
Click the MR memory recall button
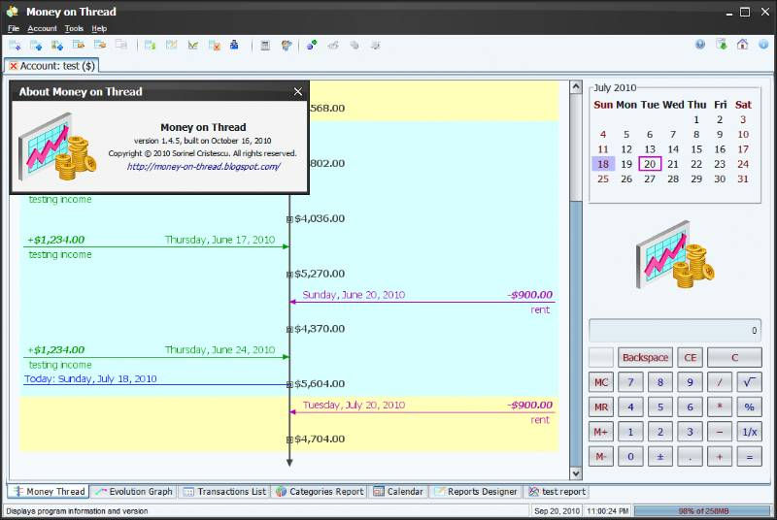point(601,406)
